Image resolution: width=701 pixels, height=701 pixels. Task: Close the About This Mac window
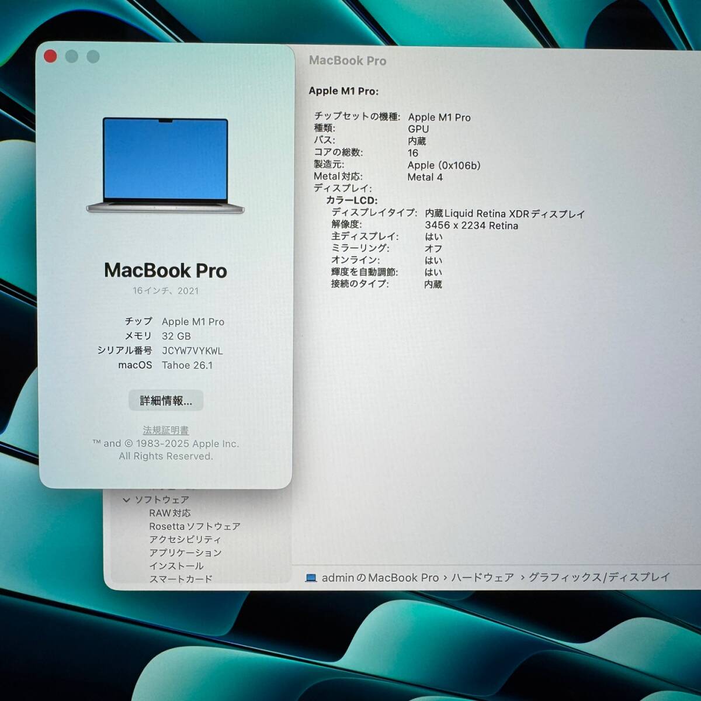pyautogui.click(x=50, y=56)
